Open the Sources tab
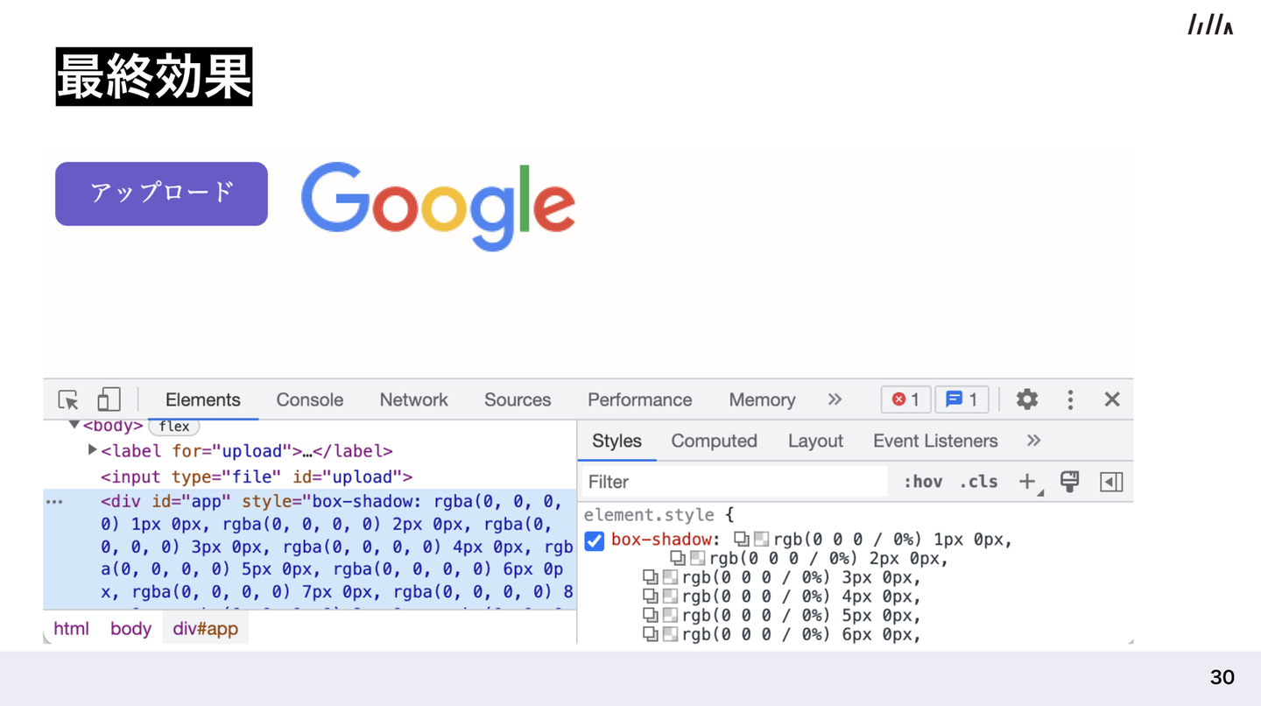Viewport: 1261px width, 706px height. (x=518, y=399)
